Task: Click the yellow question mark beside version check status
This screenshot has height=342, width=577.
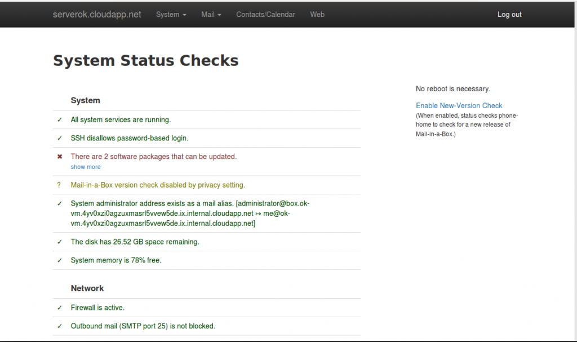Action: click(59, 185)
